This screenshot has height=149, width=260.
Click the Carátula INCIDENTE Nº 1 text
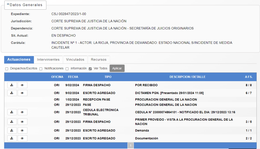[x=142, y=45]
